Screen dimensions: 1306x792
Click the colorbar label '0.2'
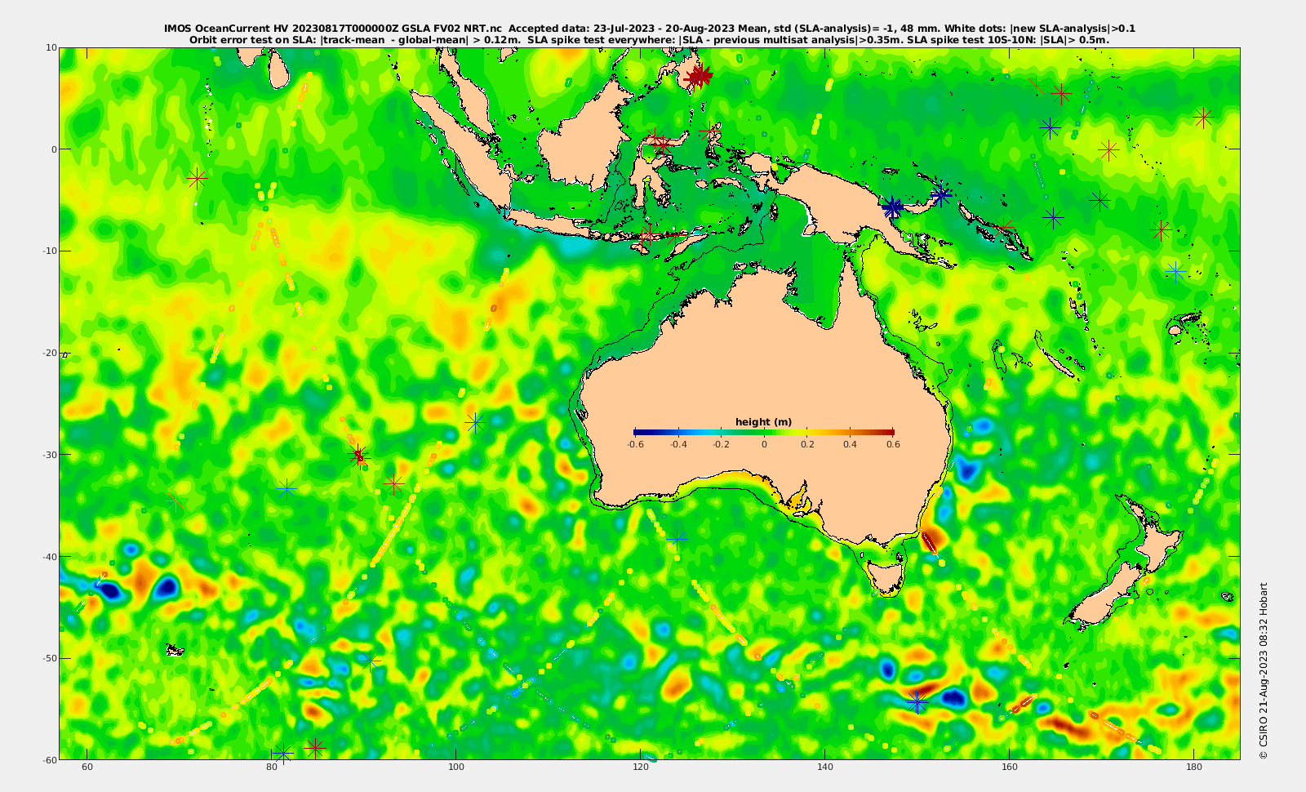(807, 444)
